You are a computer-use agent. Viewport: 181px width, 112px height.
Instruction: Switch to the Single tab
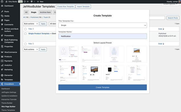pos(34,12)
